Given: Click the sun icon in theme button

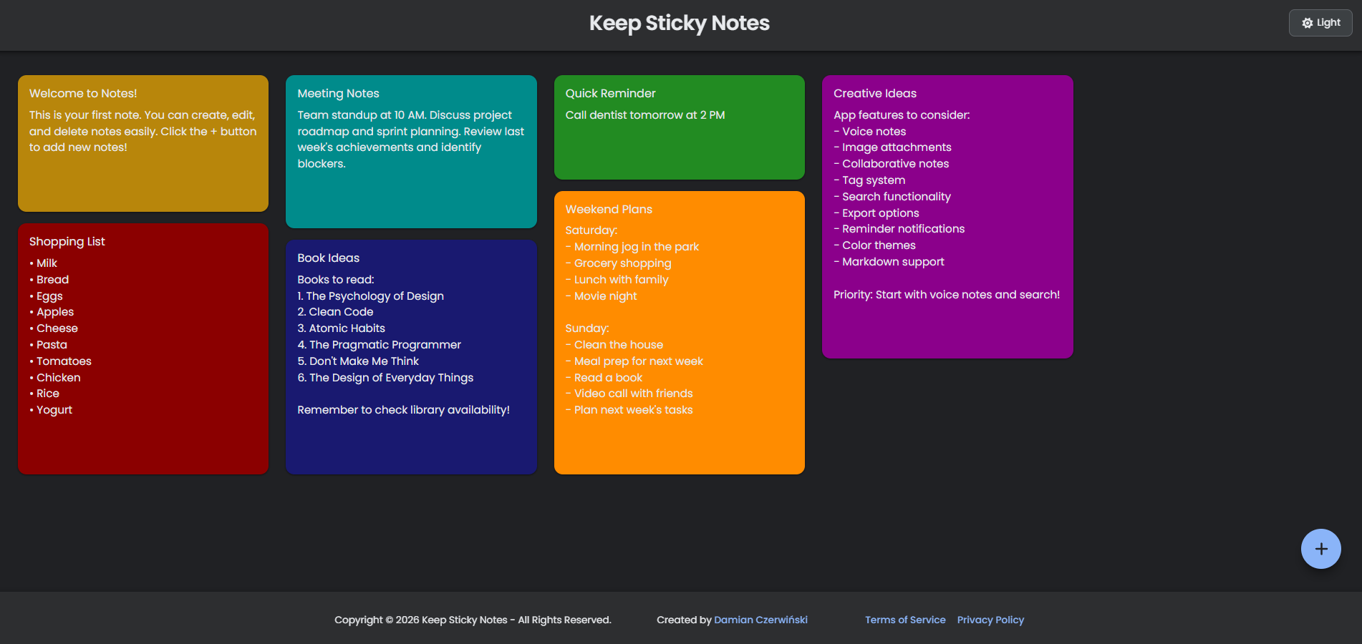Looking at the screenshot, I should point(1307,23).
